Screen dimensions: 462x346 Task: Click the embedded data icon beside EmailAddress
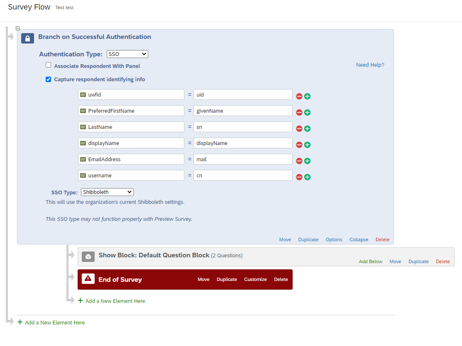click(83, 160)
